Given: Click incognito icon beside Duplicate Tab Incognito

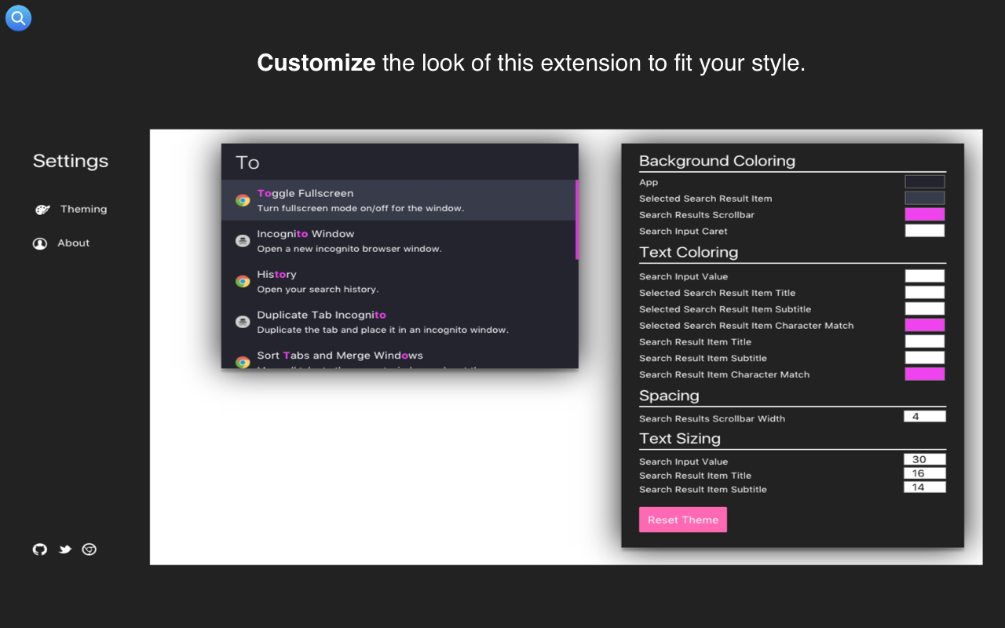Looking at the screenshot, I should [x=243, y=322].
